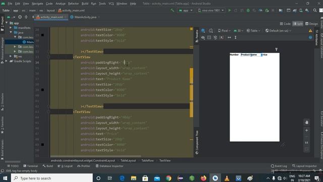This screenshot has width=323, height=182.
Task: Expand horizontally using double-arrow icon
Action: tap(229, 37)
